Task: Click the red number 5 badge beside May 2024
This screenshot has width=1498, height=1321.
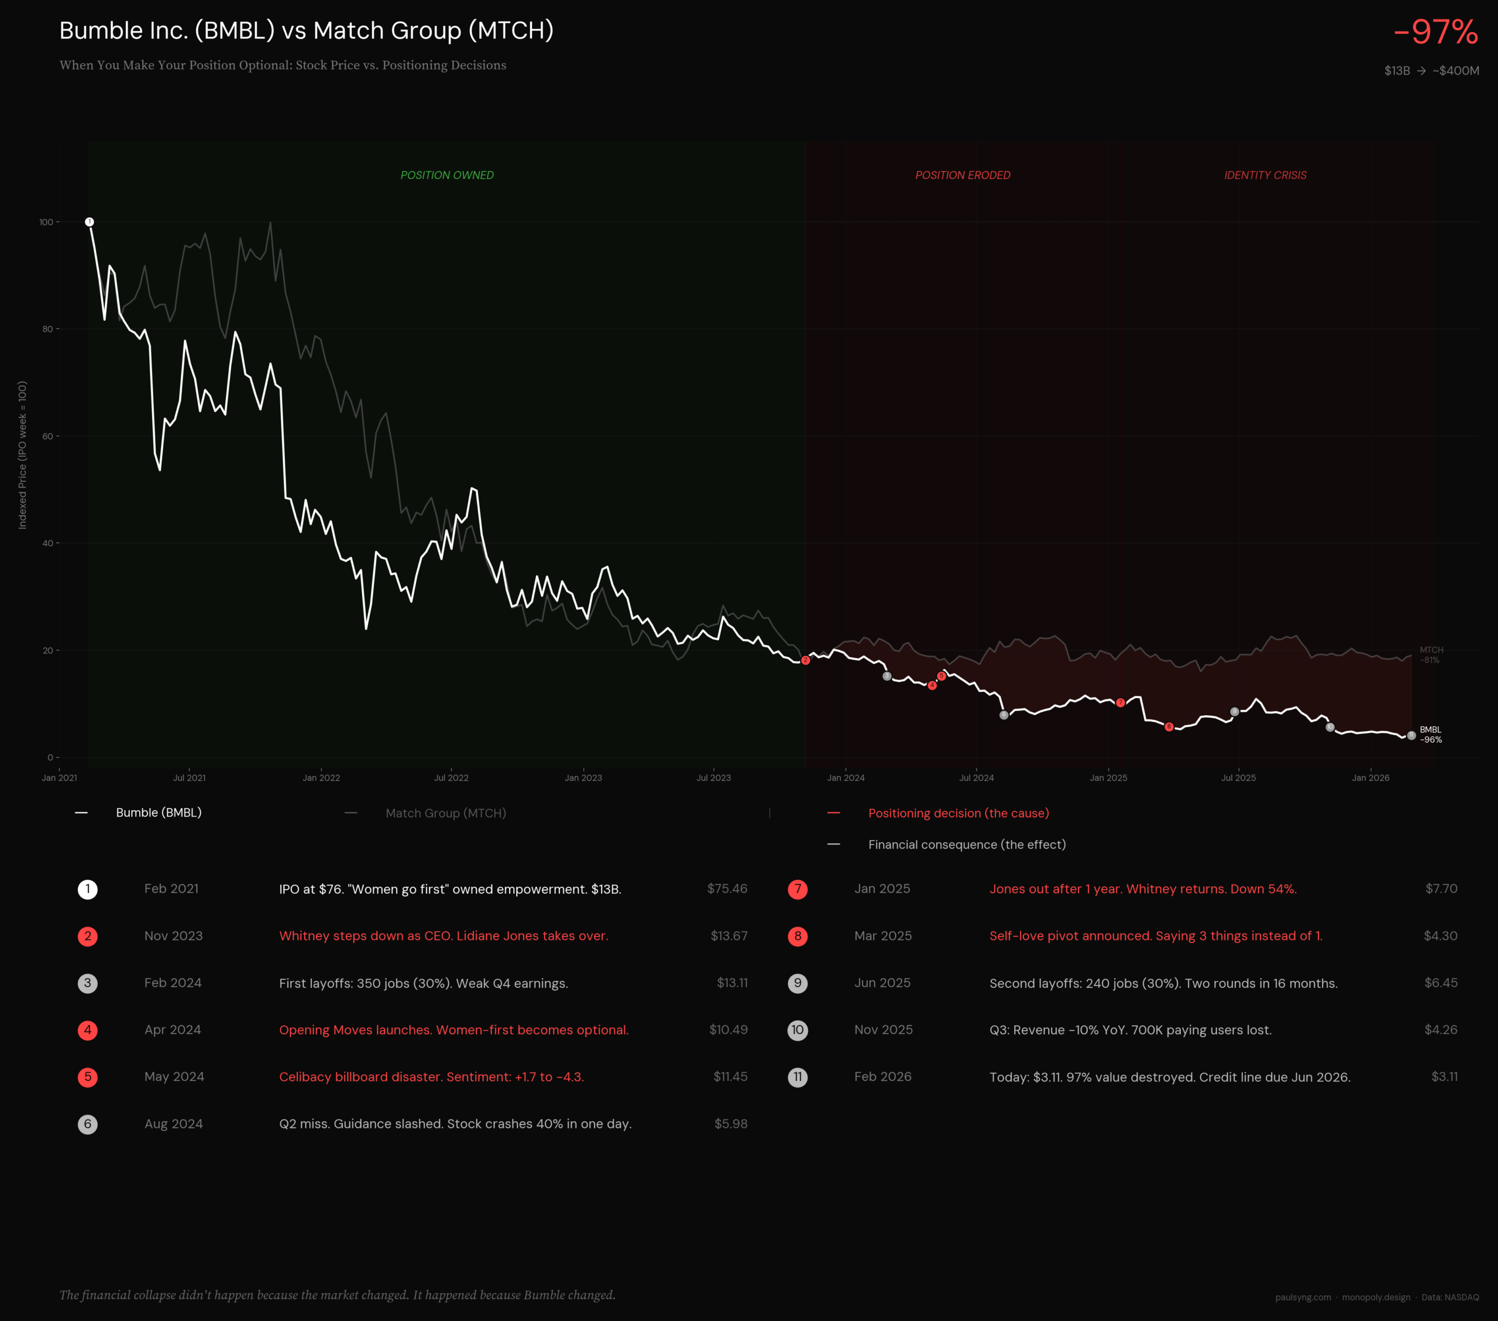Action: tap(87, 1077)
